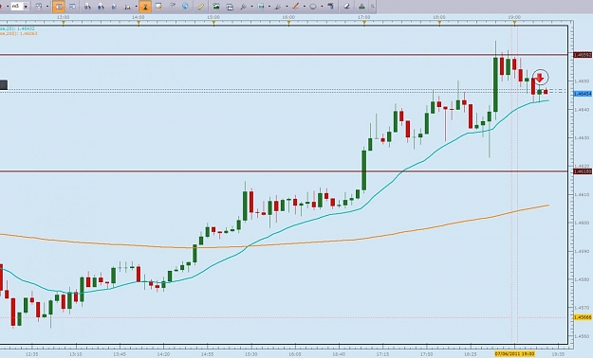Click the third of four small blue icons
Viewport: 593px width, 358px height.
[114, 7]
